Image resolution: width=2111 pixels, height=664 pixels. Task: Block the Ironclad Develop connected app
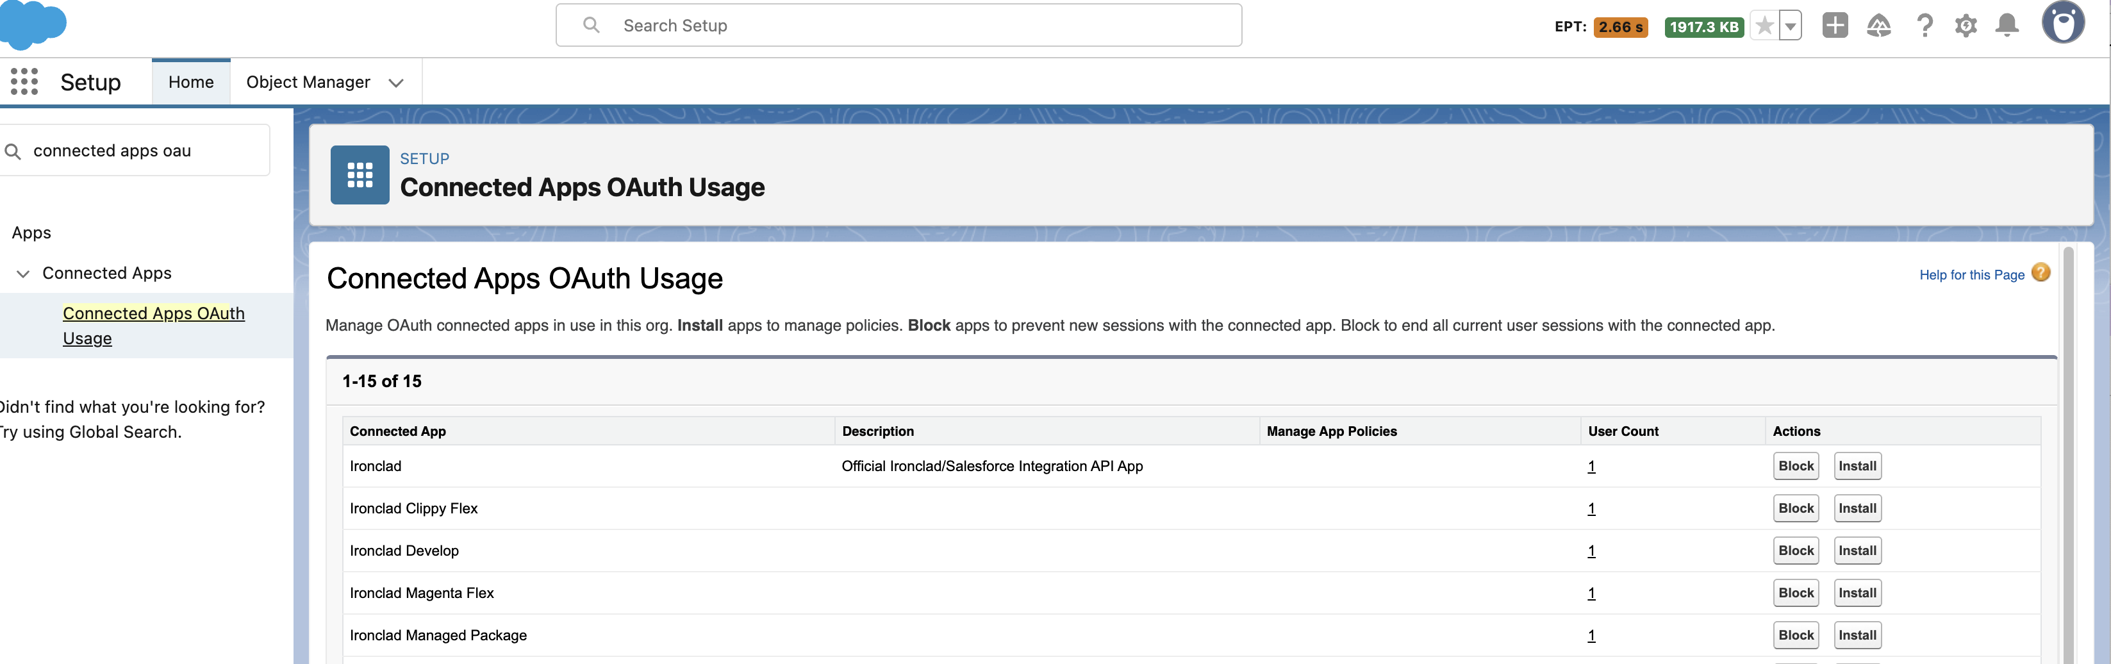1796,550
